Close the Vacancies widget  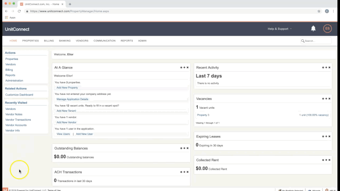(329, 99)
